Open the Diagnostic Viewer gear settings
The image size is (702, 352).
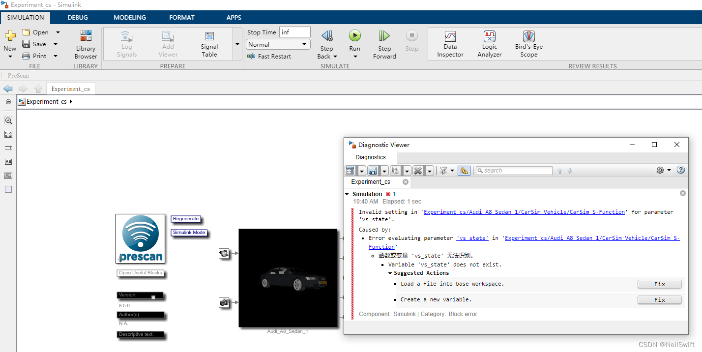(x=660, y=170)
